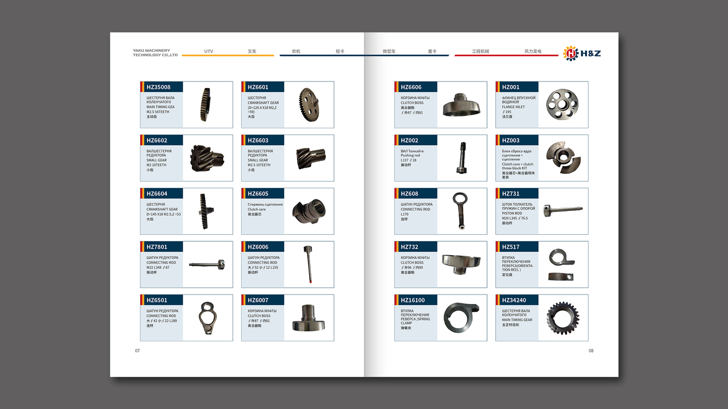Click the HZ35008 part code heading
The image size is (728, 409).
(159, 87)
